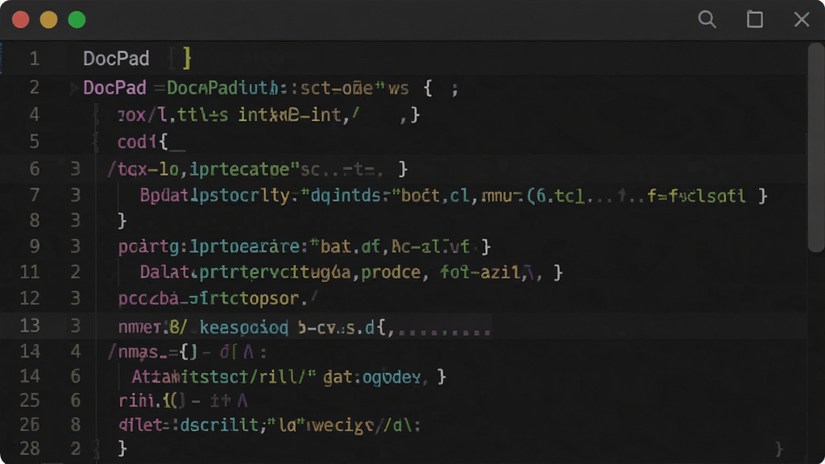Select line number 28 in the gutter
Image resolution: width=825 pixels, height=464 pixels.
click(30, 448)
